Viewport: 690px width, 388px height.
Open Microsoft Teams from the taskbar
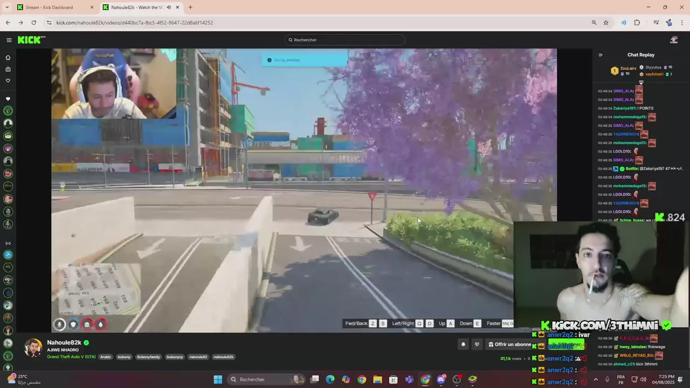tap(409, 379)
